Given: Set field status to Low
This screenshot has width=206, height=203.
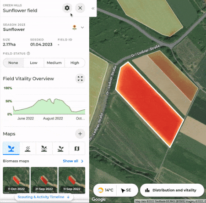Looking at the screenshot, I should pyautogui.click(x=33, y=63).
